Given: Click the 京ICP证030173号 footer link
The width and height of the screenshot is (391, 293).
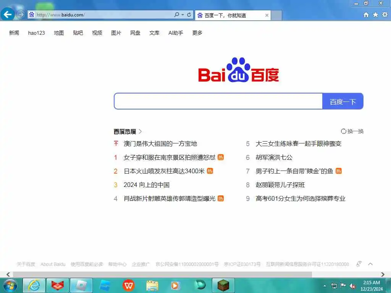Looking at the screenshot, I should point(242,264).
